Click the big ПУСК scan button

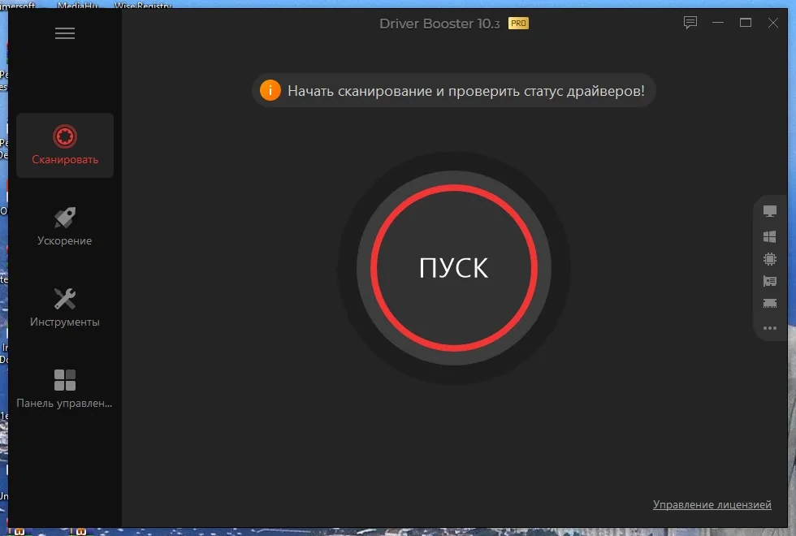pyautogui.click(x=454, y=267)
